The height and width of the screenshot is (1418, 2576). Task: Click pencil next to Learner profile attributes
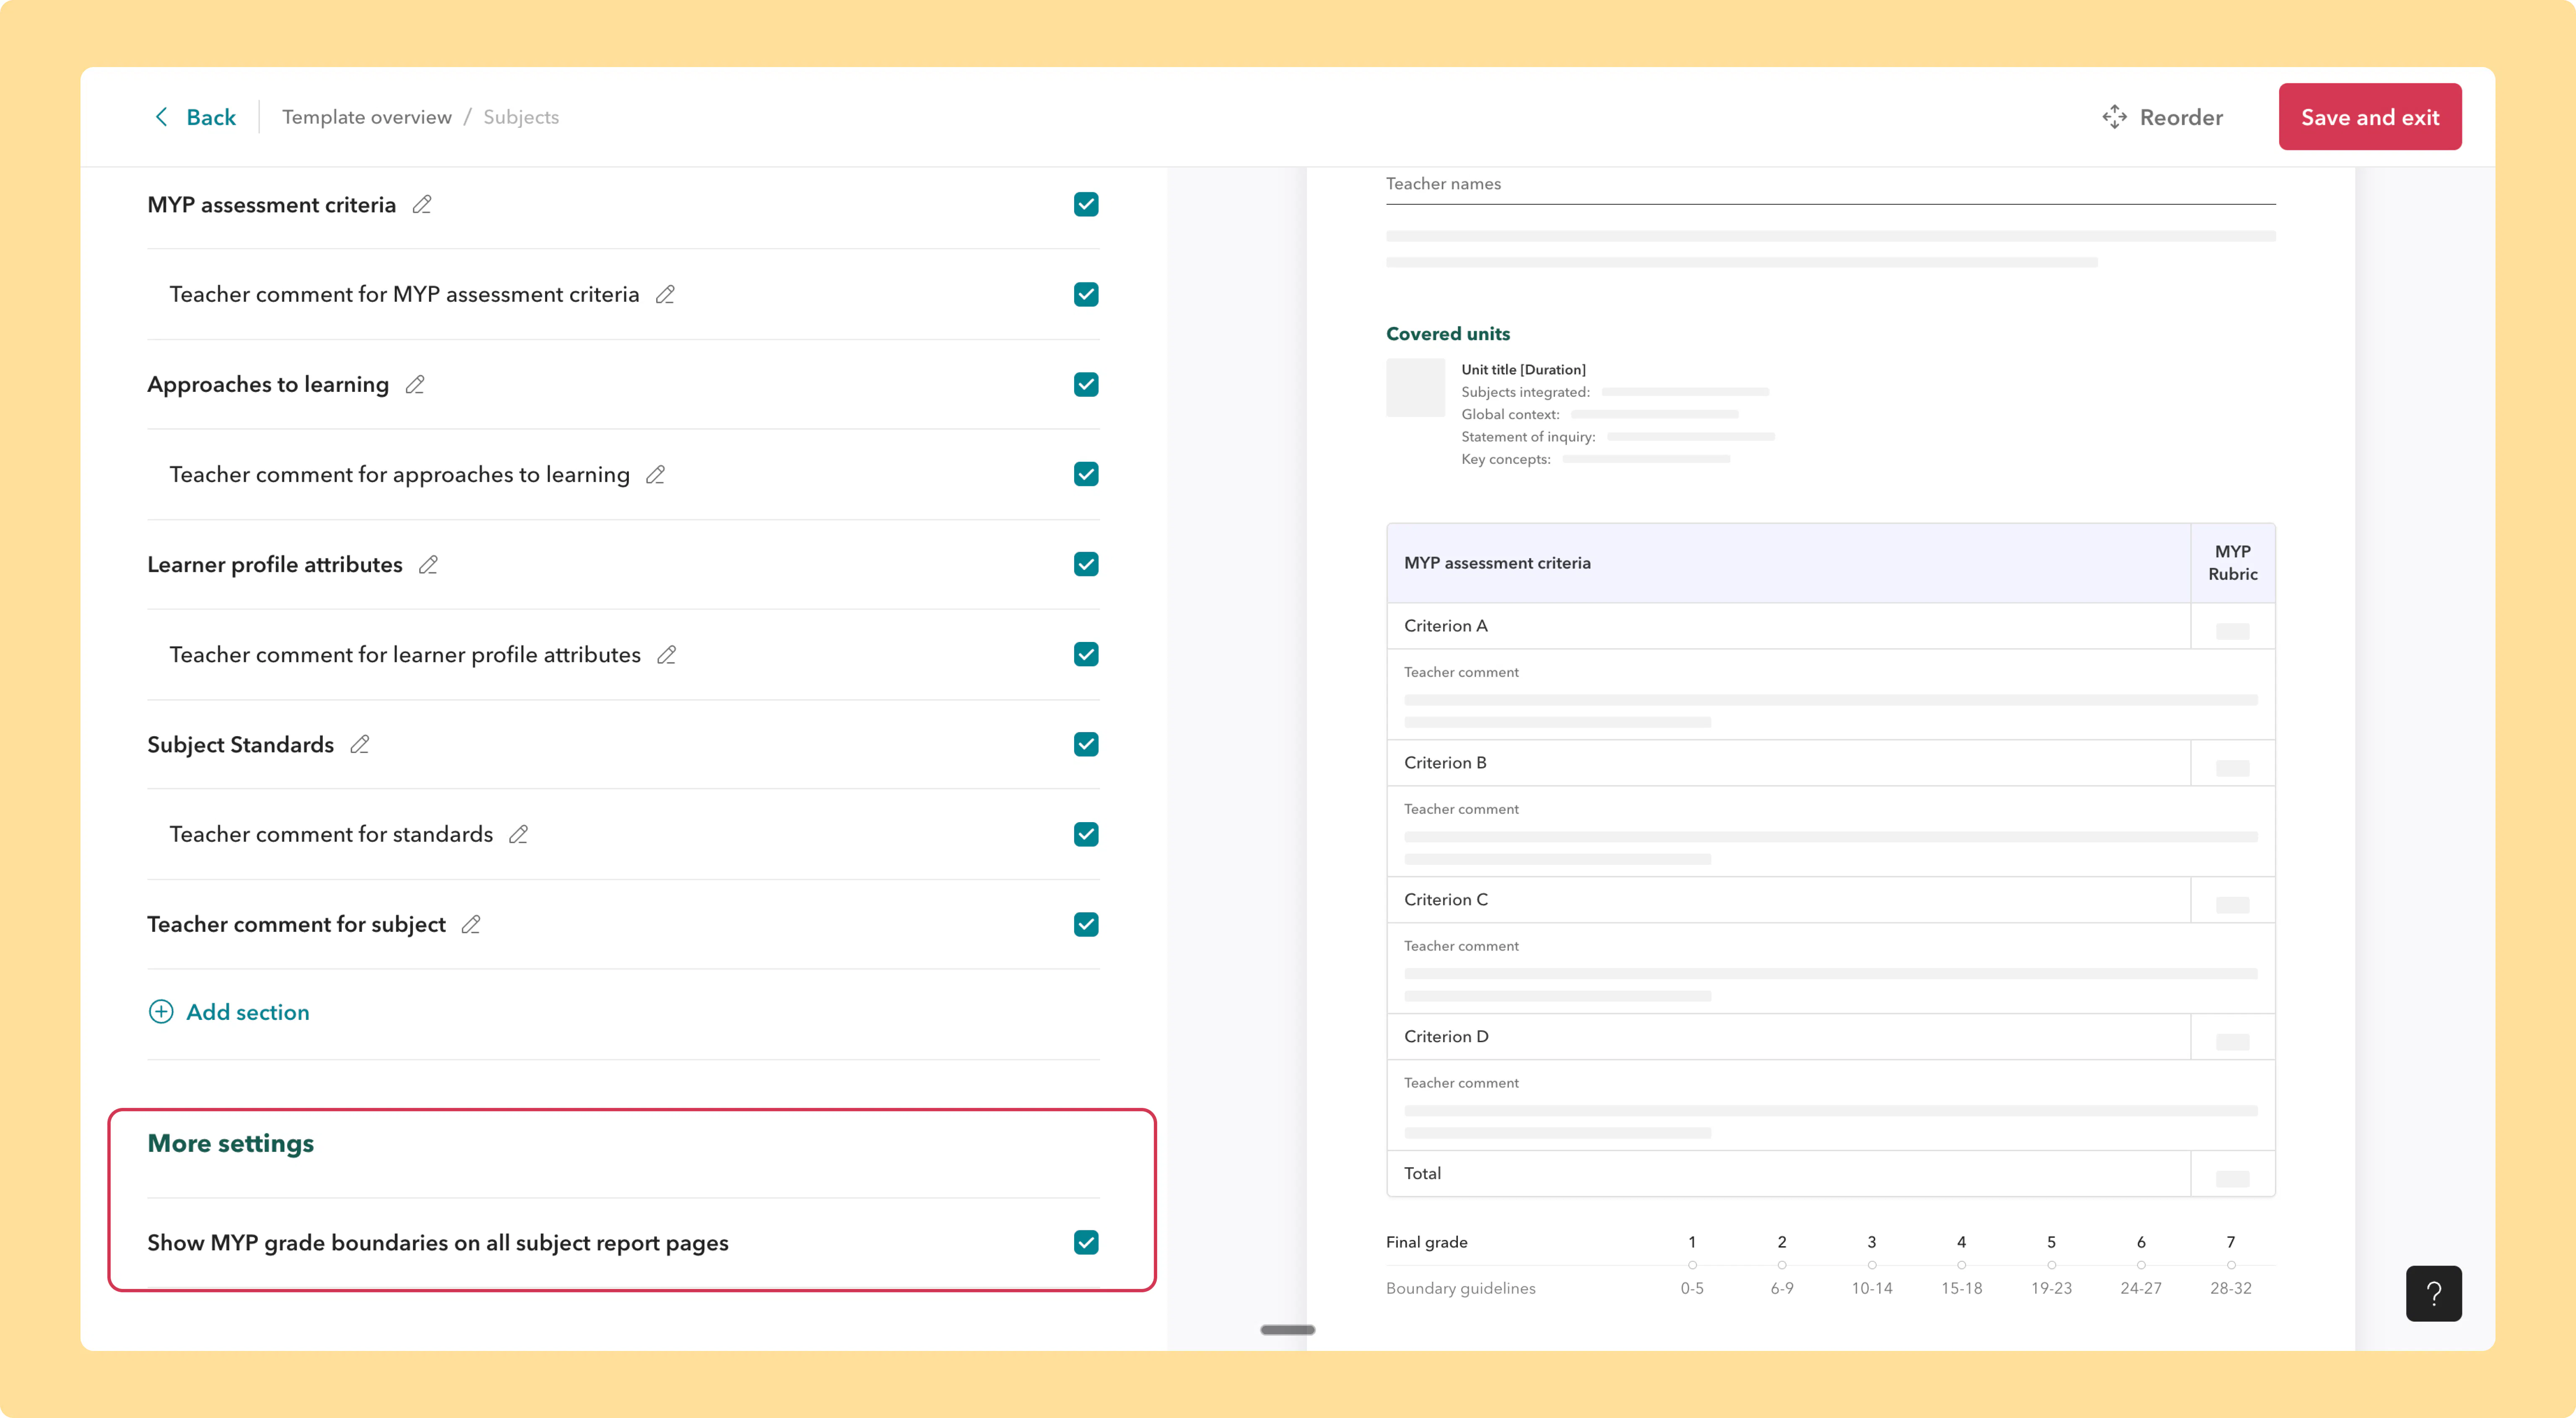click(428, 564)
